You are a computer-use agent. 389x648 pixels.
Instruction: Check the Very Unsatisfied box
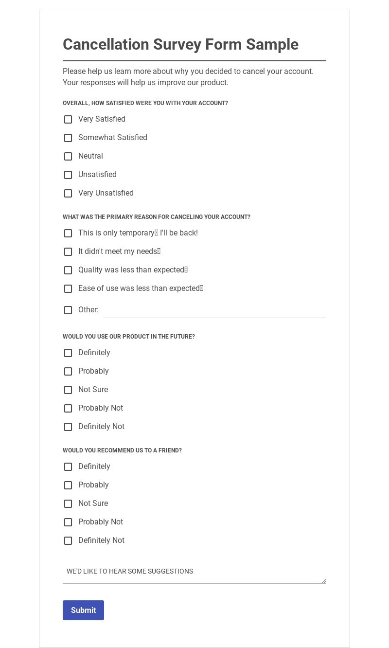[x=68, y=194]
